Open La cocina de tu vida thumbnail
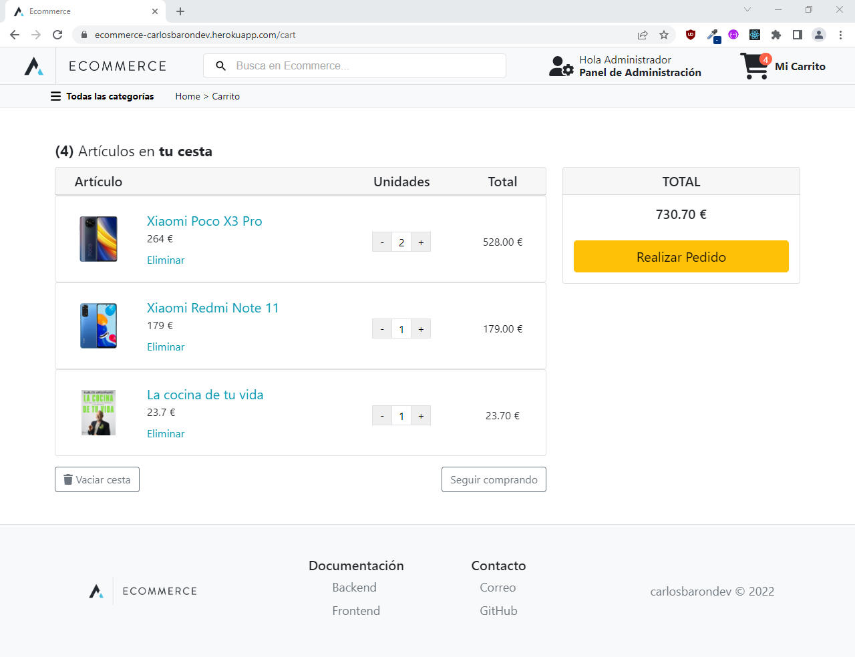 pyautogui.click(x=99, y=413)
